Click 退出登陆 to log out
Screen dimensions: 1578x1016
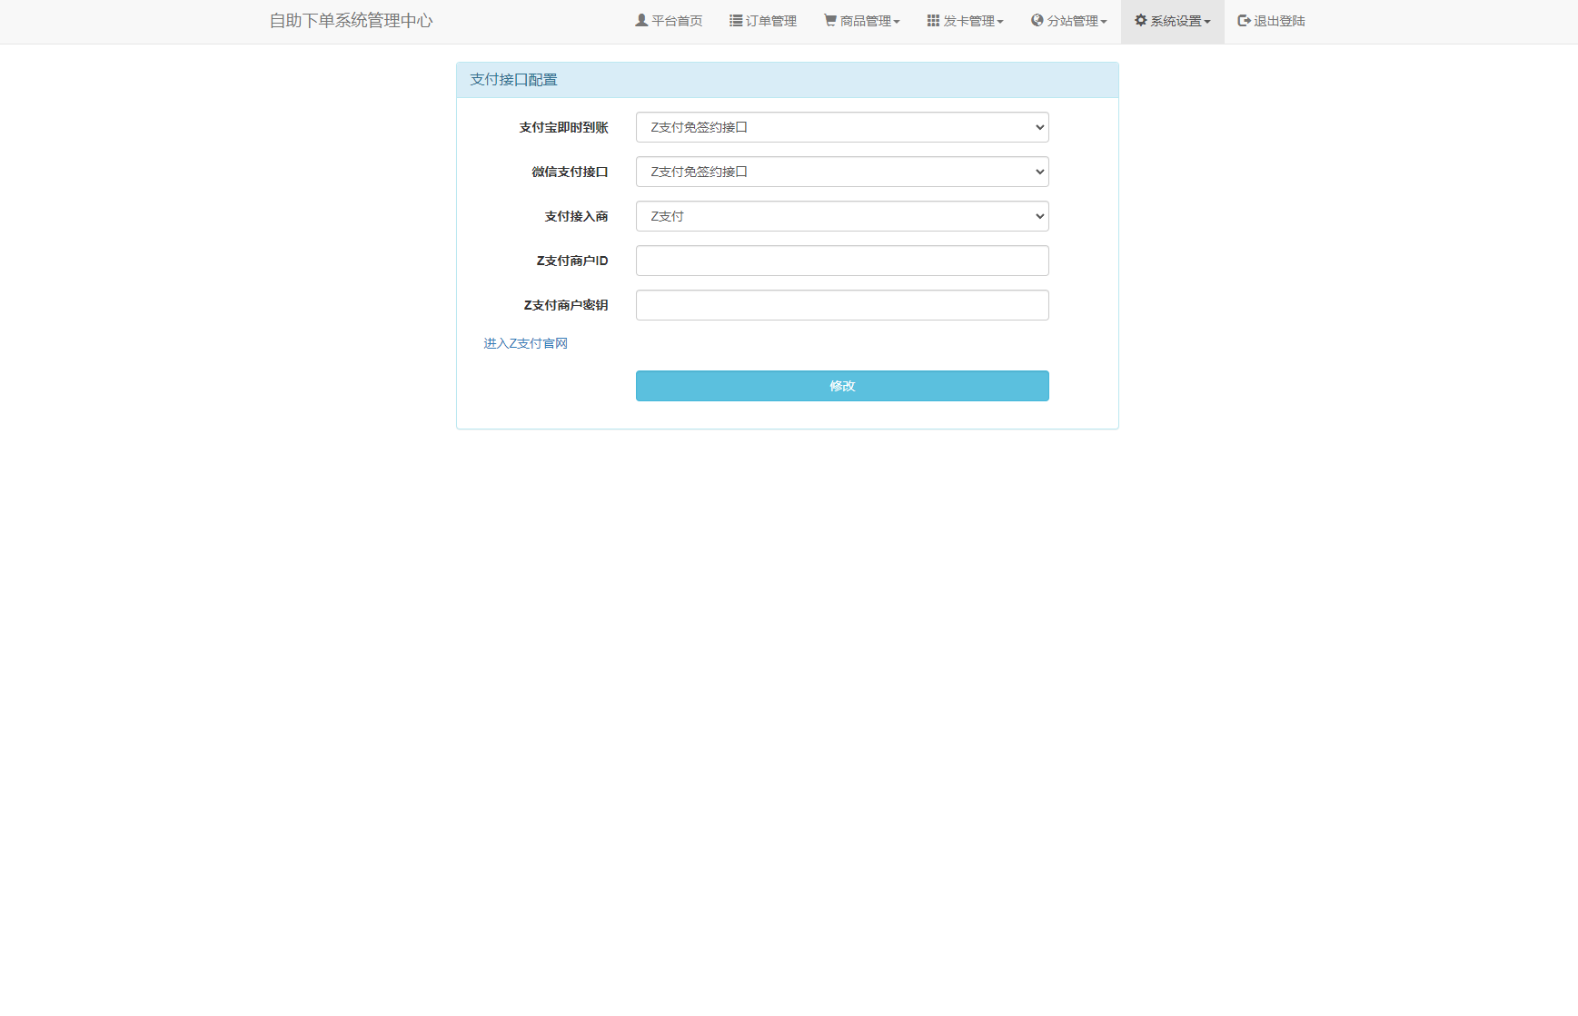pyautogui.click(x=1271, y=21)
